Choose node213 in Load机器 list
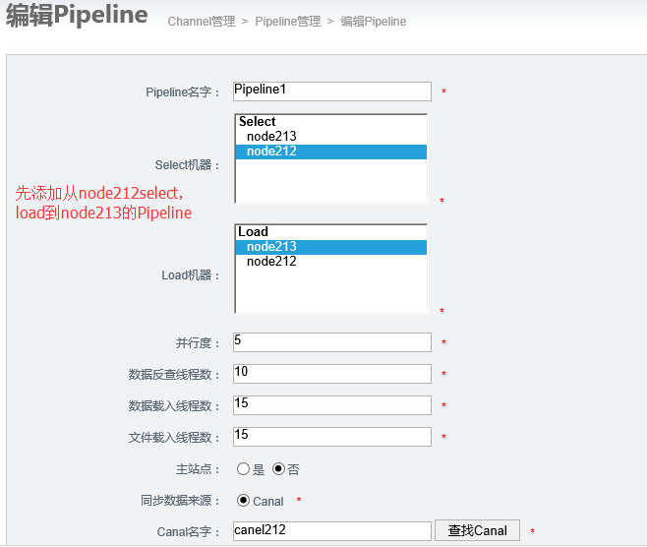Screen dimensions: 647x547 [x=271, y=247]
